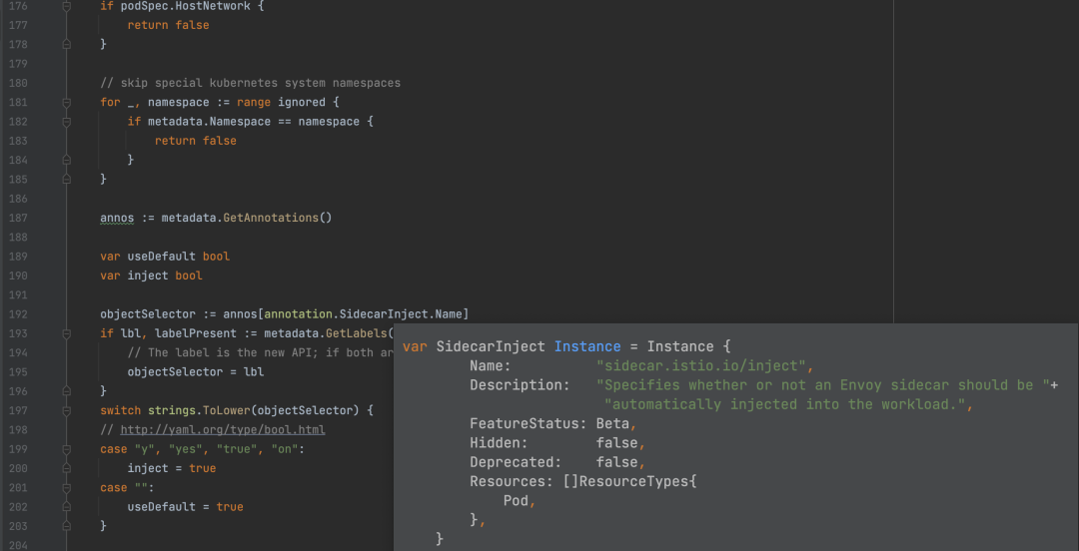Click "podSpec.HostNetwork" in the if condition
Viewport: 1079px width, 551px height.
pyautogui.click(x=185, y=6)
